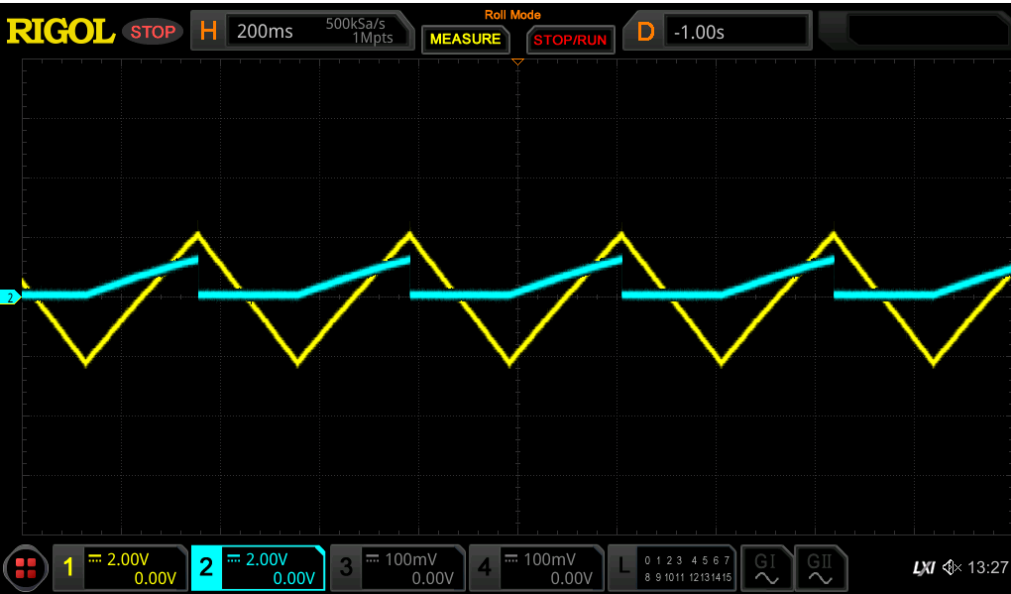Screen dimensions: 1011x594
Task: Enable channel 1 display
Action: tap(67, 567)
